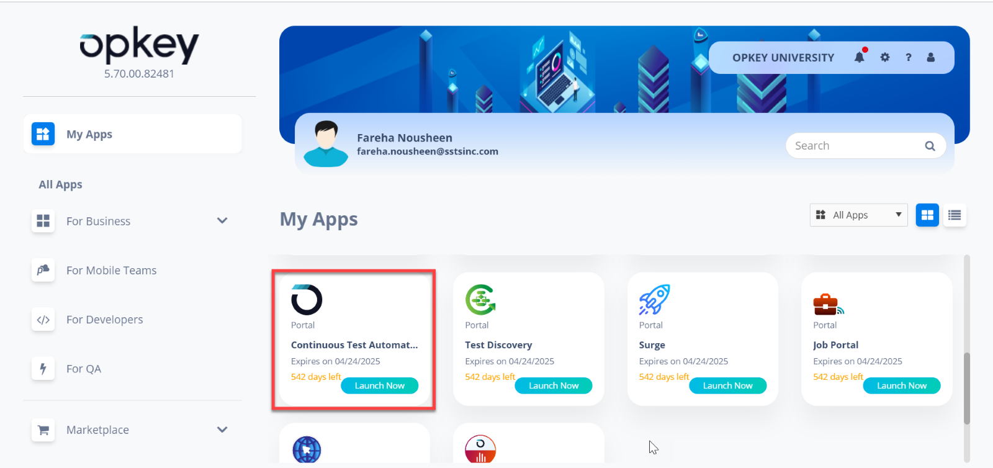The height and width of the screenshot is (468, 993).
Task: Click the For Developers code icon
Action: click(x=43, y=320)
